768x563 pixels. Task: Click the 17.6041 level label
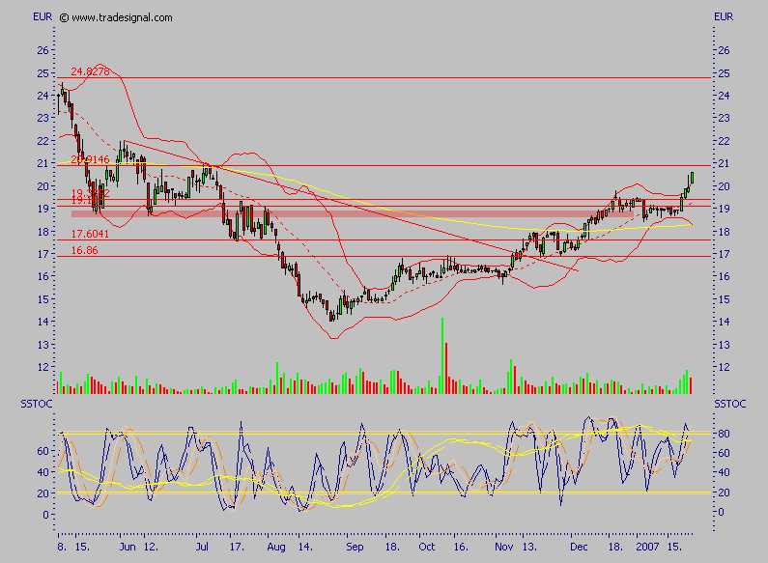click(90, 234)
